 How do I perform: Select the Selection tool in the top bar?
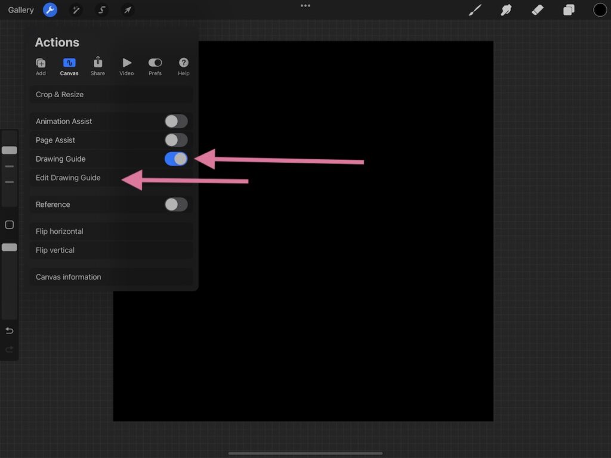click(x=101, y=10)
